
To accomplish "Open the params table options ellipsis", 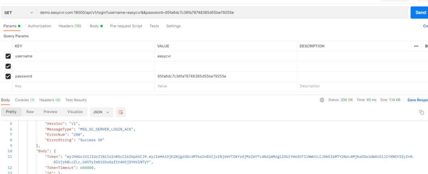I will (x=416, y=46).
